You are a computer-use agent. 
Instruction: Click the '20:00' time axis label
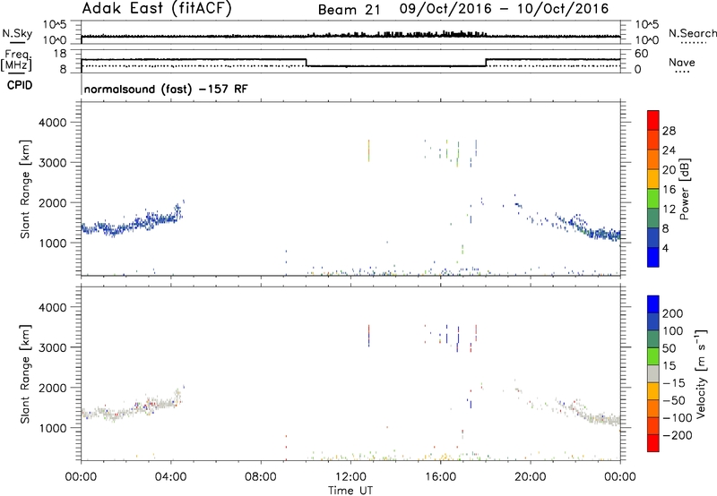point(530,477)
